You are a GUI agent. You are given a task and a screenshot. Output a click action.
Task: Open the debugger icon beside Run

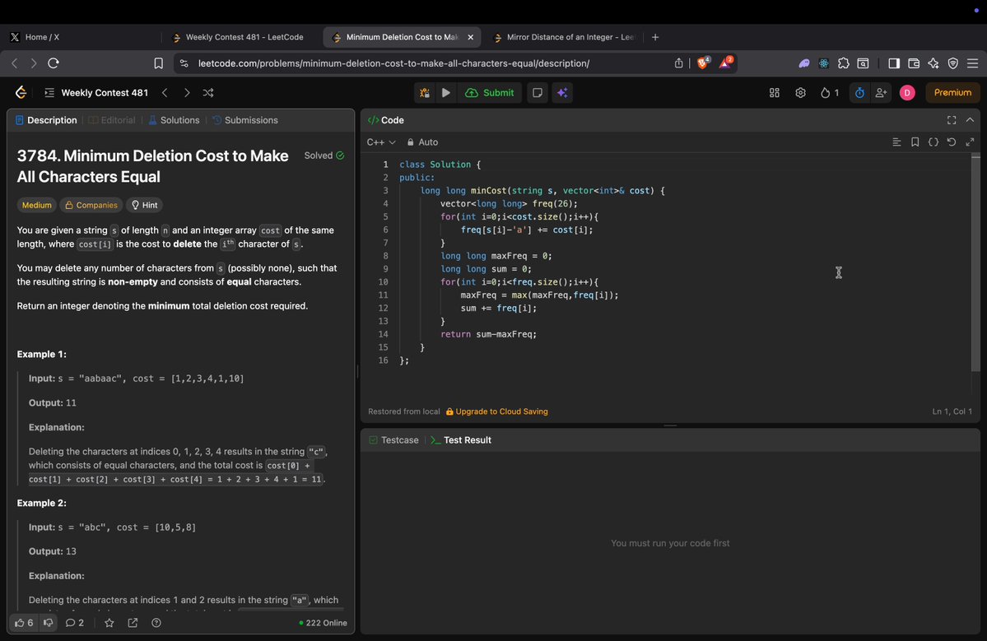[425, 92]
